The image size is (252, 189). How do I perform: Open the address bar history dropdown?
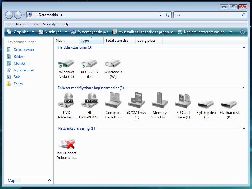(160, 15)
